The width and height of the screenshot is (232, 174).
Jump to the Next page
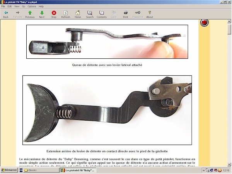pyautogui.click(x=42, y=14)
